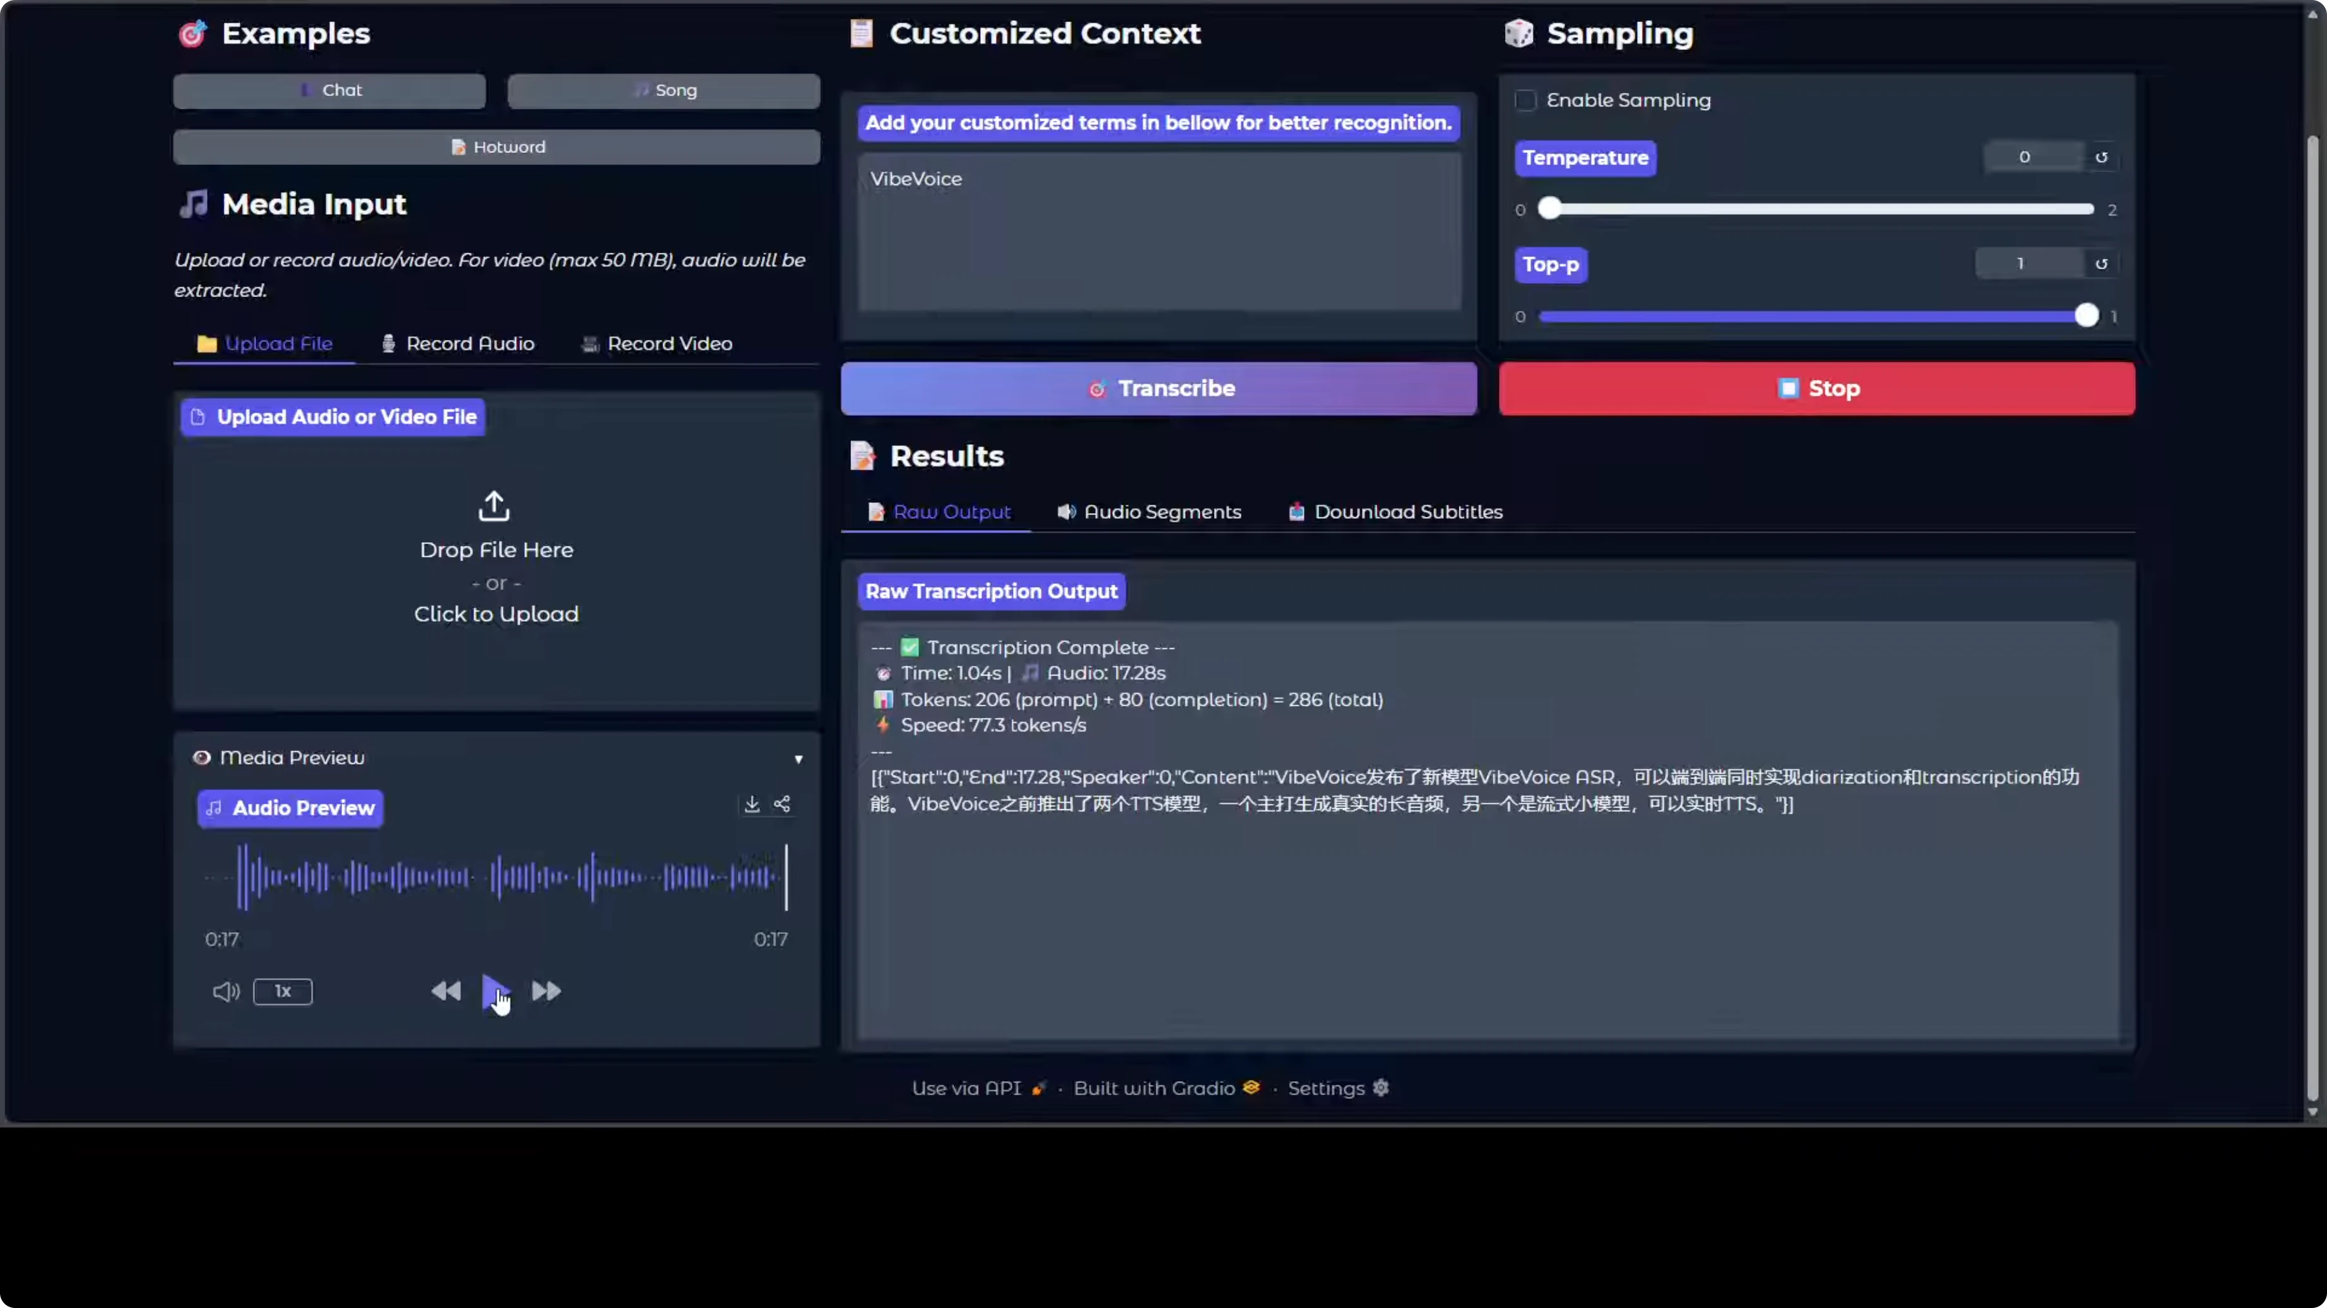The width and height of the screenshot is (2327, 1308).
Task: Click the Transcribe button
Action: pos(1159,388)
